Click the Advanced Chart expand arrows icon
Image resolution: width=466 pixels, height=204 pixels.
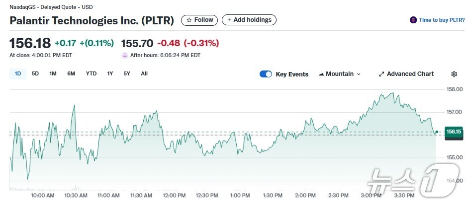click(381, 74)
